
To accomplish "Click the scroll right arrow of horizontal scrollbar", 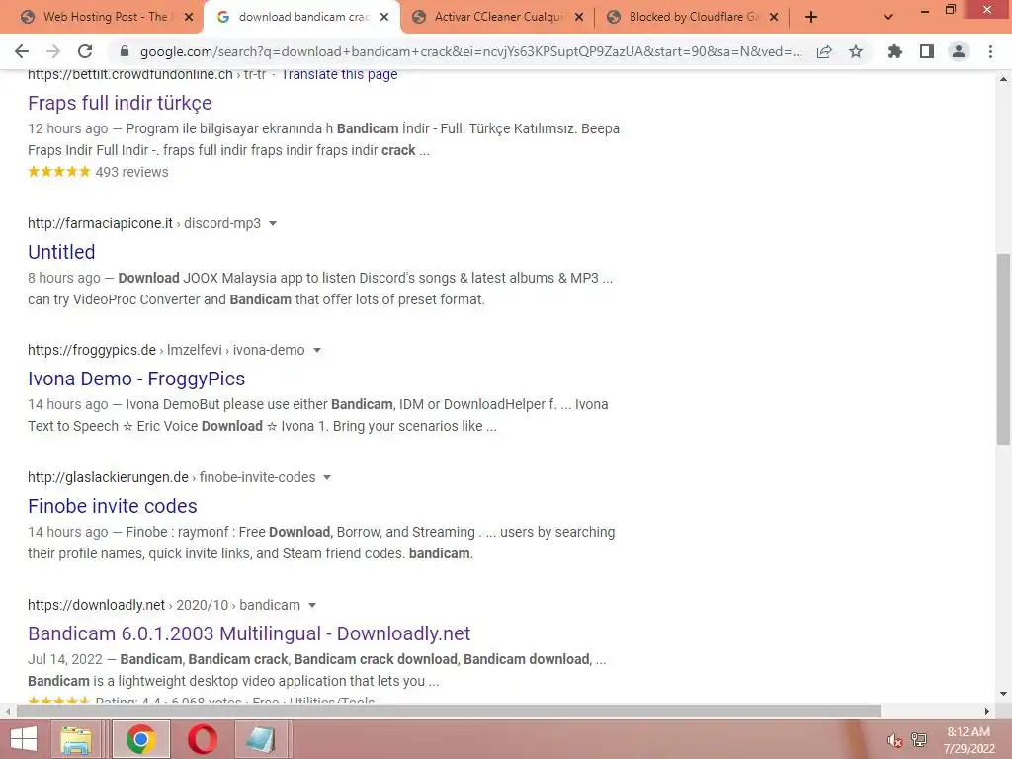I will tap(987, 711).
